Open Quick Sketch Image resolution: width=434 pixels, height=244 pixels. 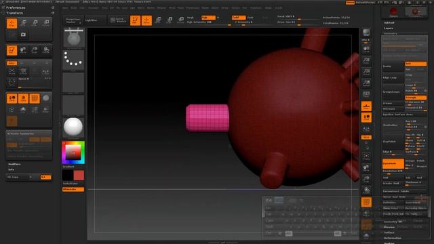118,20
